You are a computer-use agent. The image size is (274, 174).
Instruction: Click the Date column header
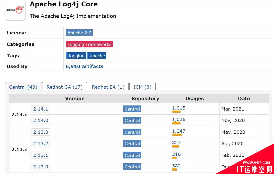[x=244, y=98]
